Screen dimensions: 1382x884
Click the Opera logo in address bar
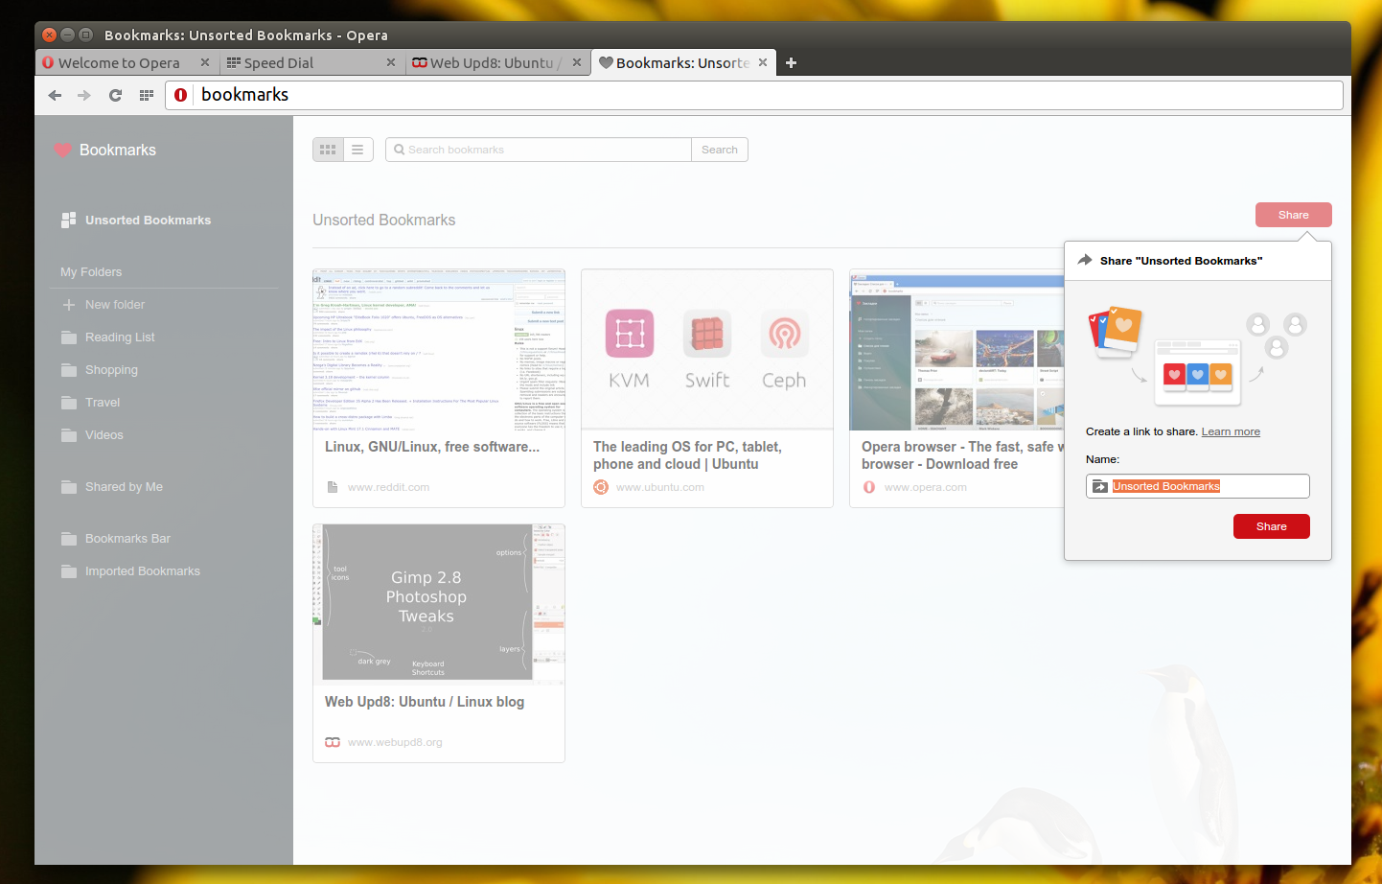[x=180, y=95]
